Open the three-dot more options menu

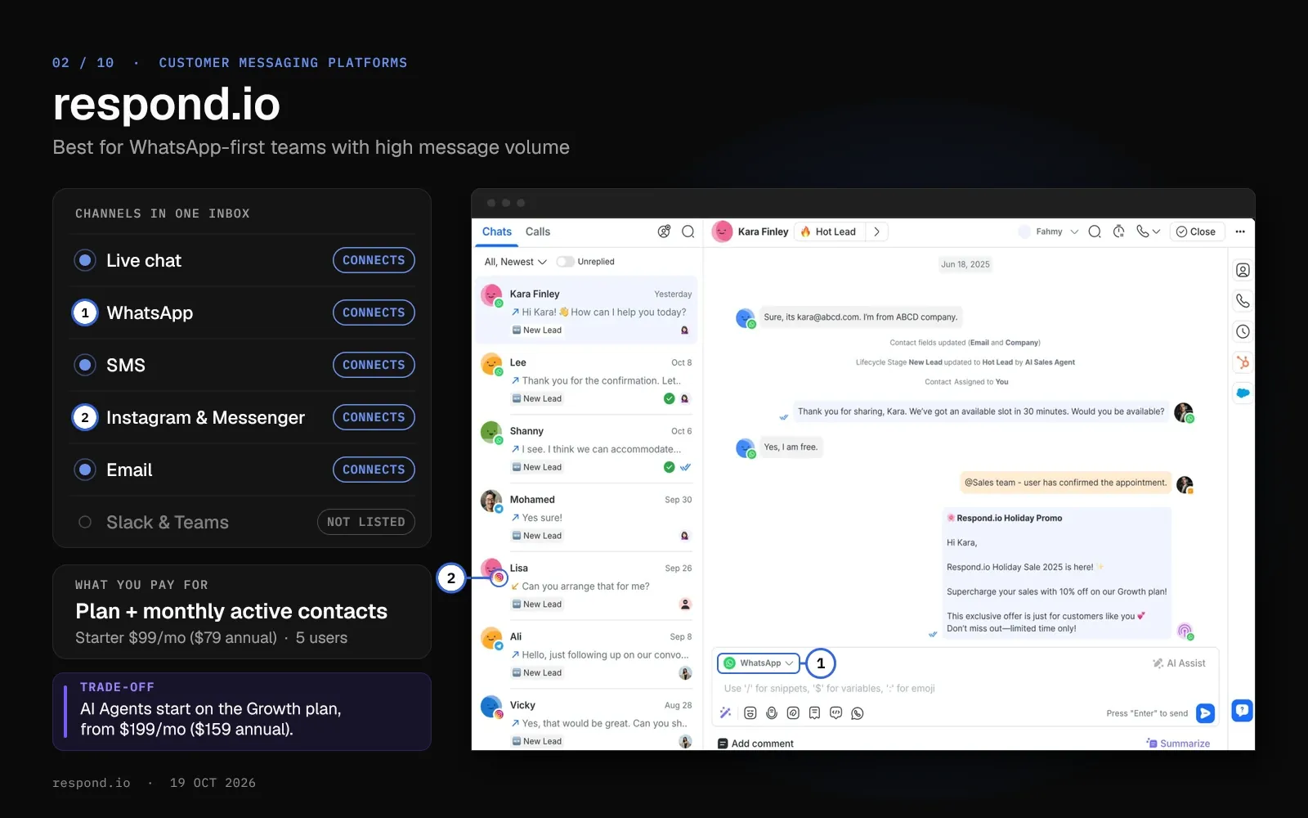point(1240,231)
